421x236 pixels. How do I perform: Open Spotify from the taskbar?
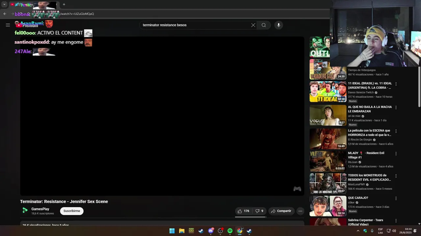point(230,231)
